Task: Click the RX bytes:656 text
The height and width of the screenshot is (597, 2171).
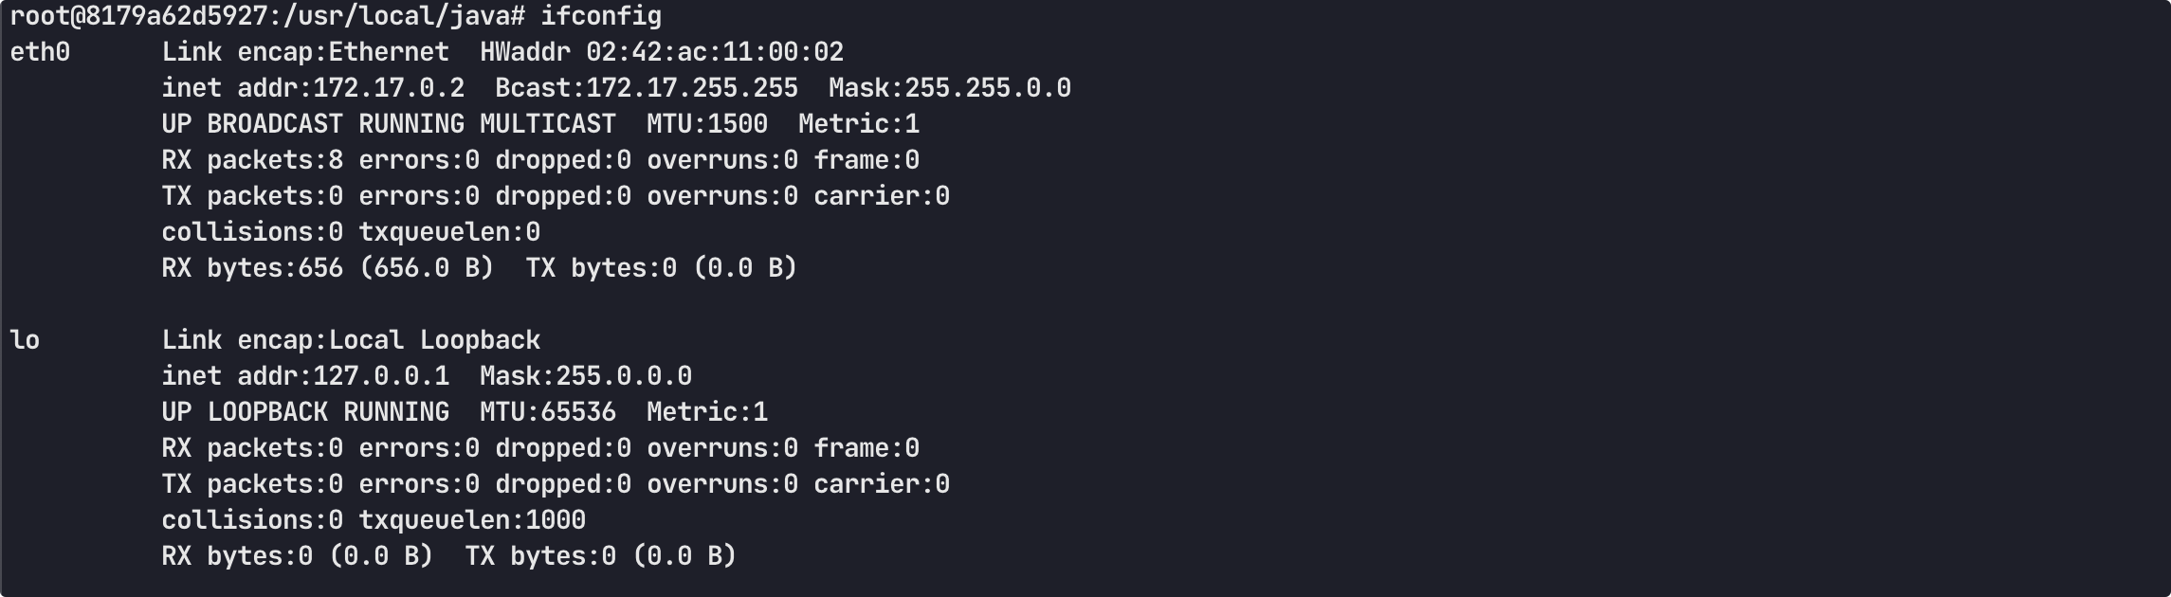Action: (252, 268)
